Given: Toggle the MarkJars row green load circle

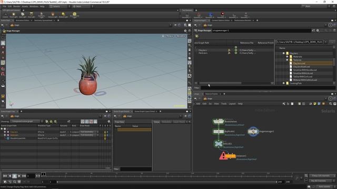Looking at the screenshot, I should coord(236,53).
